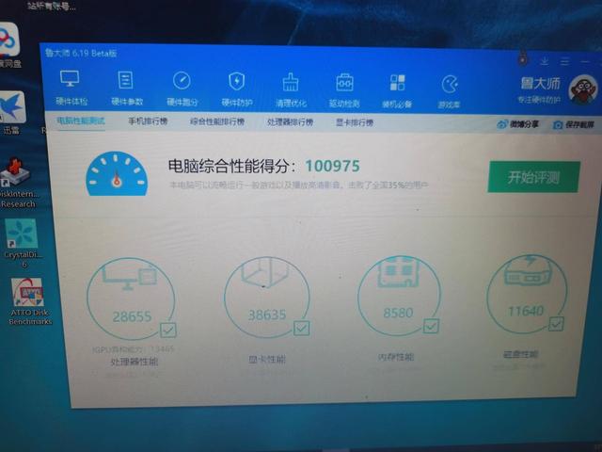The height and width of the screenshot is (452, 602).
Task: Open the hamburger menu in title bar
Action: 564,61
